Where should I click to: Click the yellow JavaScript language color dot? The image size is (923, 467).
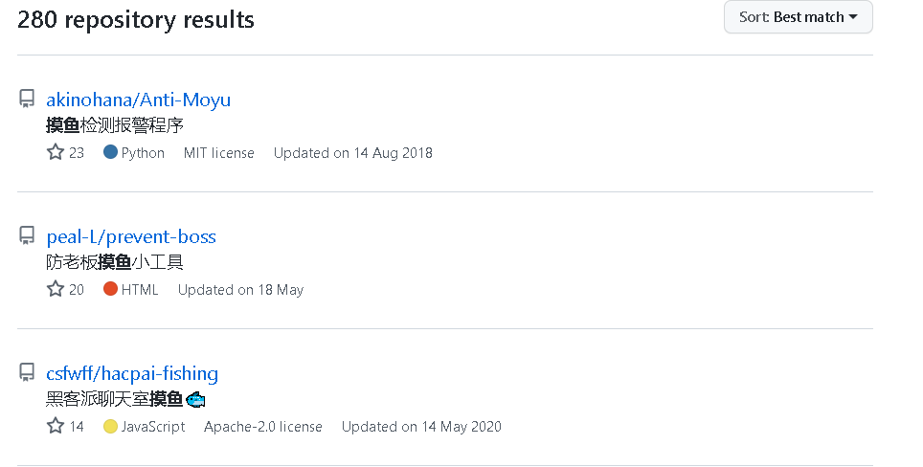click(110, 426)
